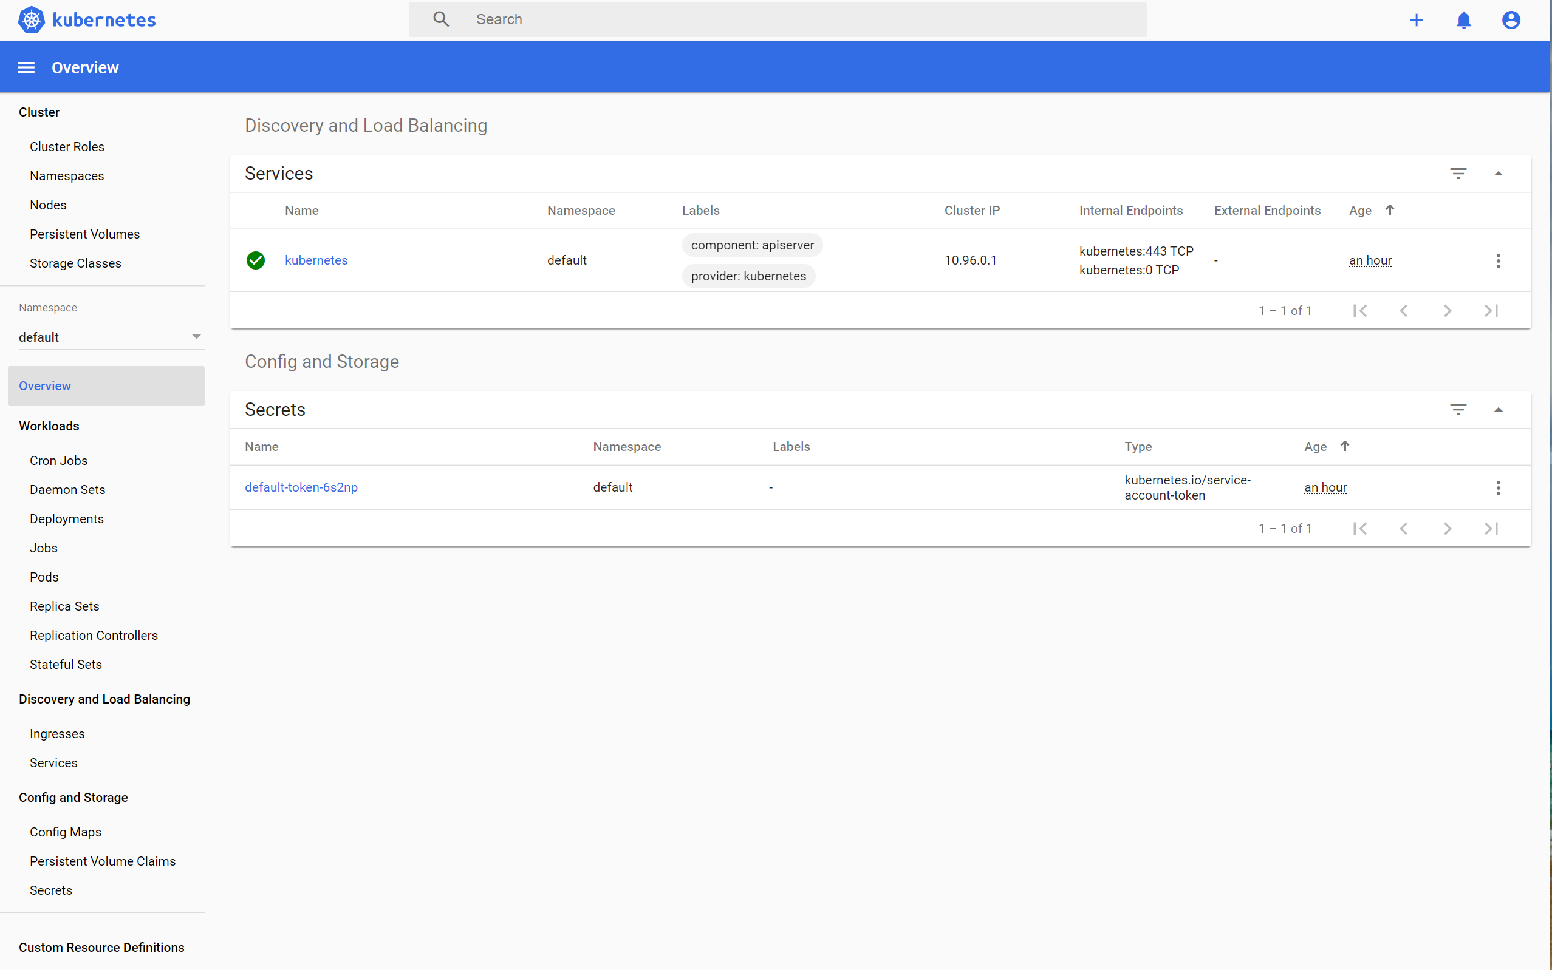The image size is (1552, 970).
Task: Select Deployments from workloads menu
Action: (67, 518)
